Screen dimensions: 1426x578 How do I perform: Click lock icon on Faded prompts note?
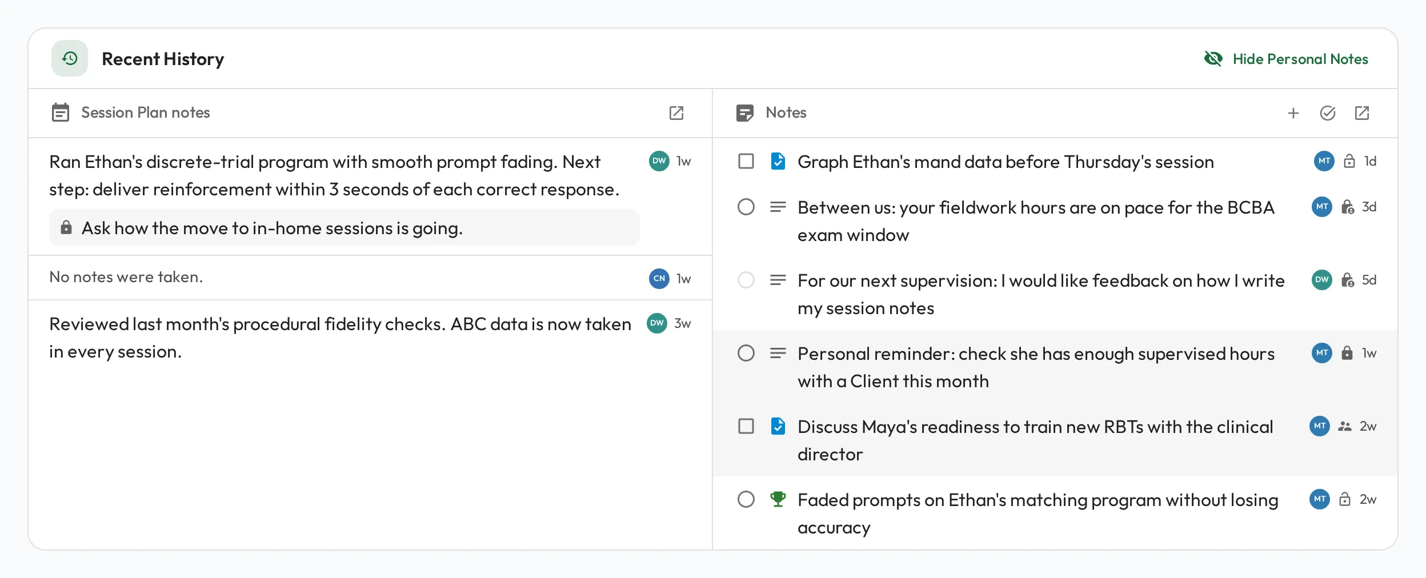coord(1345,499)
